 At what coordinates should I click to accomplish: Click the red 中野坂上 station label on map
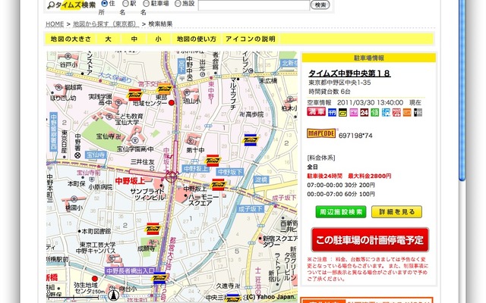tap(130, 181)
